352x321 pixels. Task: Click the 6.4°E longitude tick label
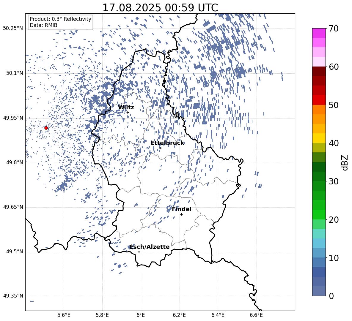(x=218, y=315)
